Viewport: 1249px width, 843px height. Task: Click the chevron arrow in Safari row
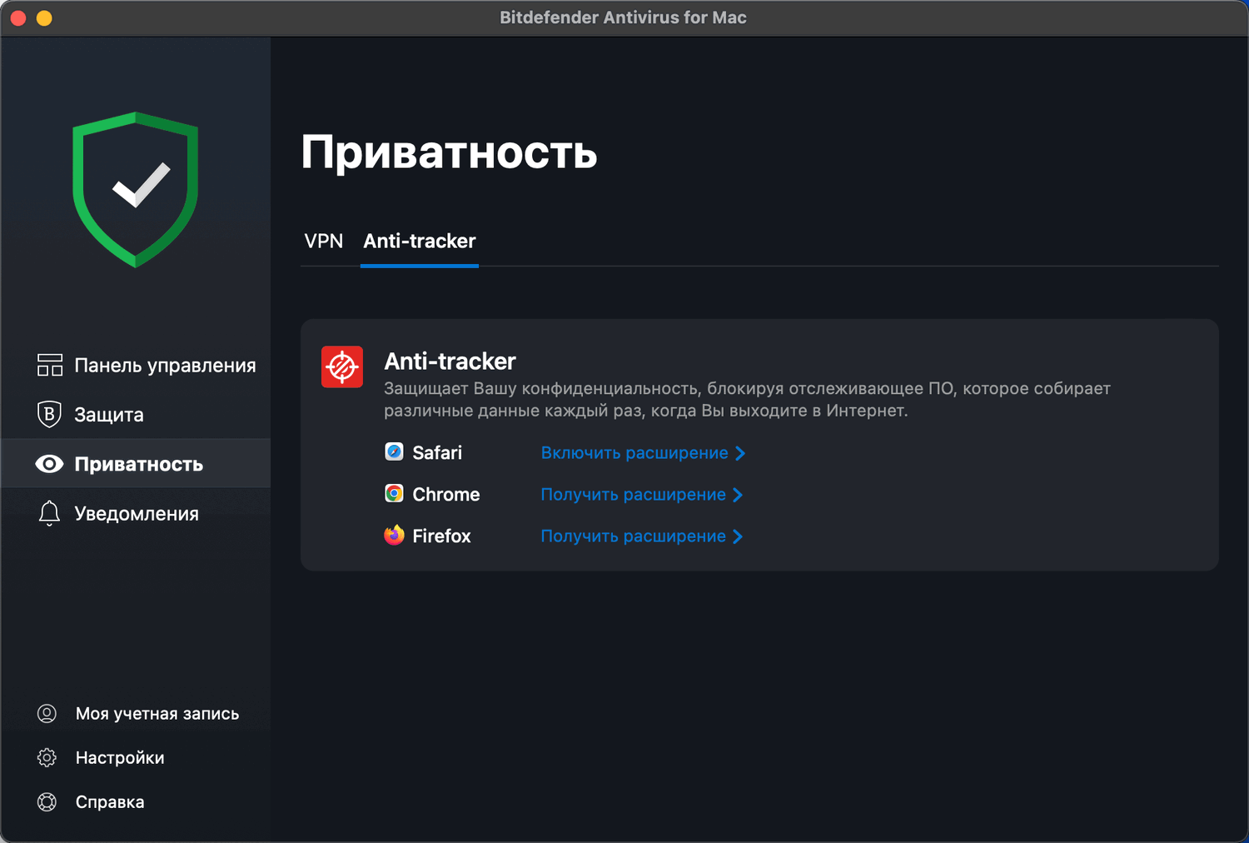(x=740, y=453)
